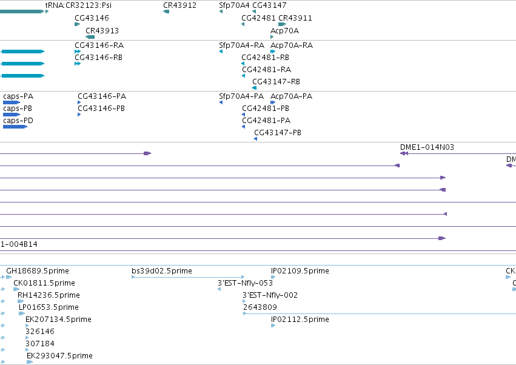Select transcript CG43146-RB
Image resolution: width=516 pixels, height=365 pixels.
coord(98,57)
